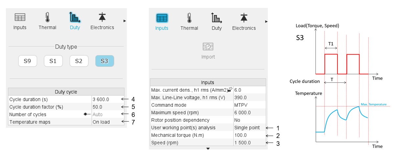The width and height of the screenshot is (397, 157).
Task: Open the Temperature maps dropdown
Action: (108, 122)
